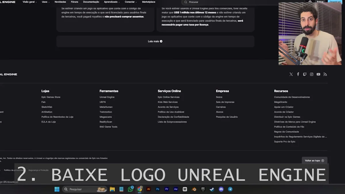The image size is (345, 194).
Task: Open Adobe After Effects from the taskbar
Action: 176,189
